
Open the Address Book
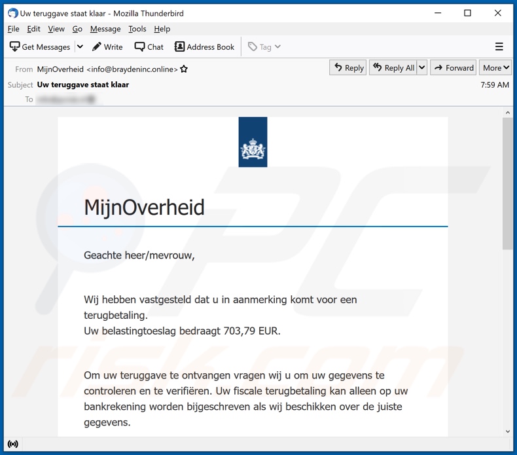click(x=204, y=47)
